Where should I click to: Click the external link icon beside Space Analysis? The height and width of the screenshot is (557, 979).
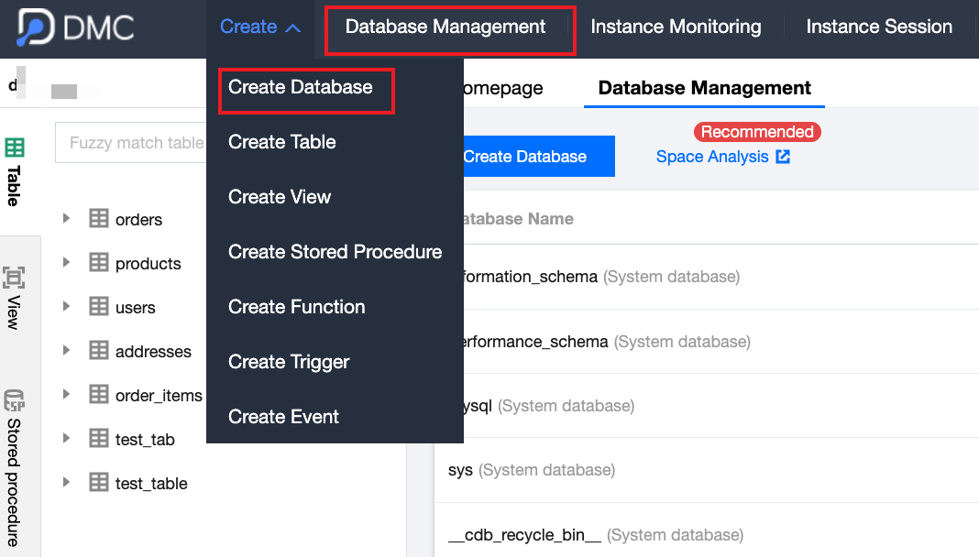(x=783, y=157)
